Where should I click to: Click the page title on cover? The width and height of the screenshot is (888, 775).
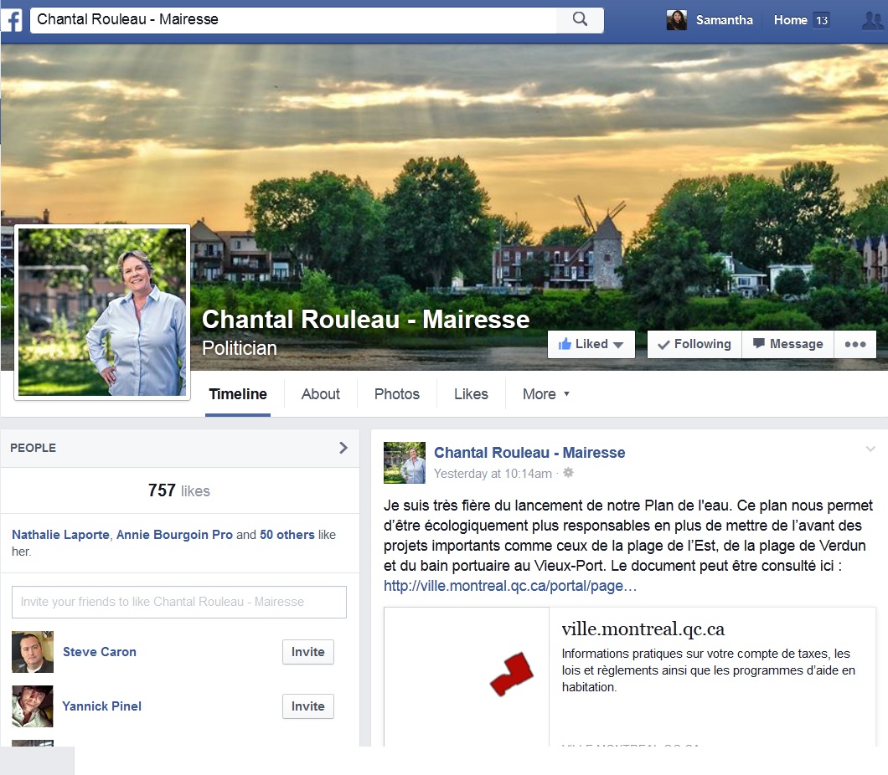click(366, 319)
